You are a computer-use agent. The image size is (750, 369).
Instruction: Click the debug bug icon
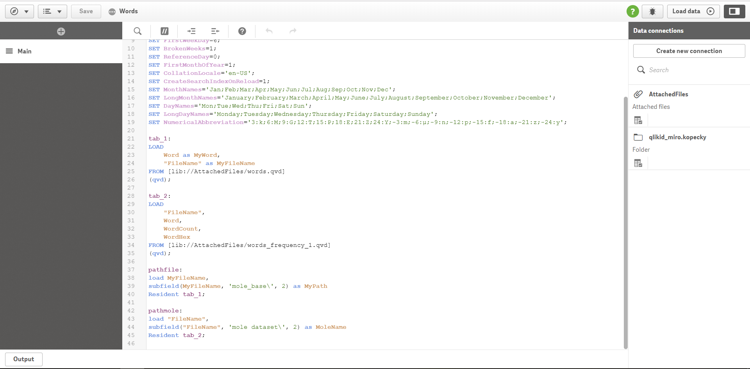click(x=652, y=11)
